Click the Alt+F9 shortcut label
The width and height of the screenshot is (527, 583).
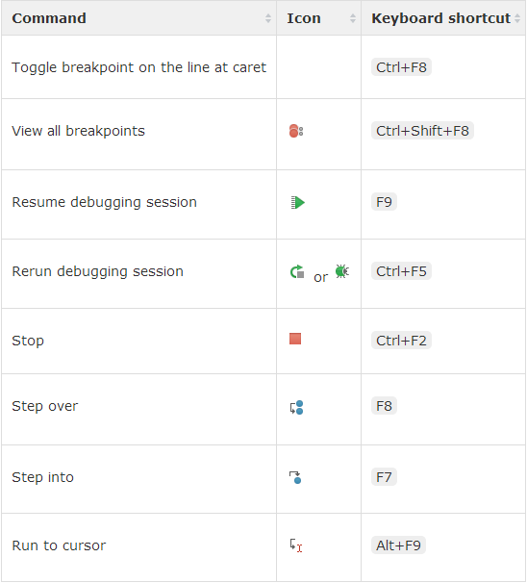[398, 545]
